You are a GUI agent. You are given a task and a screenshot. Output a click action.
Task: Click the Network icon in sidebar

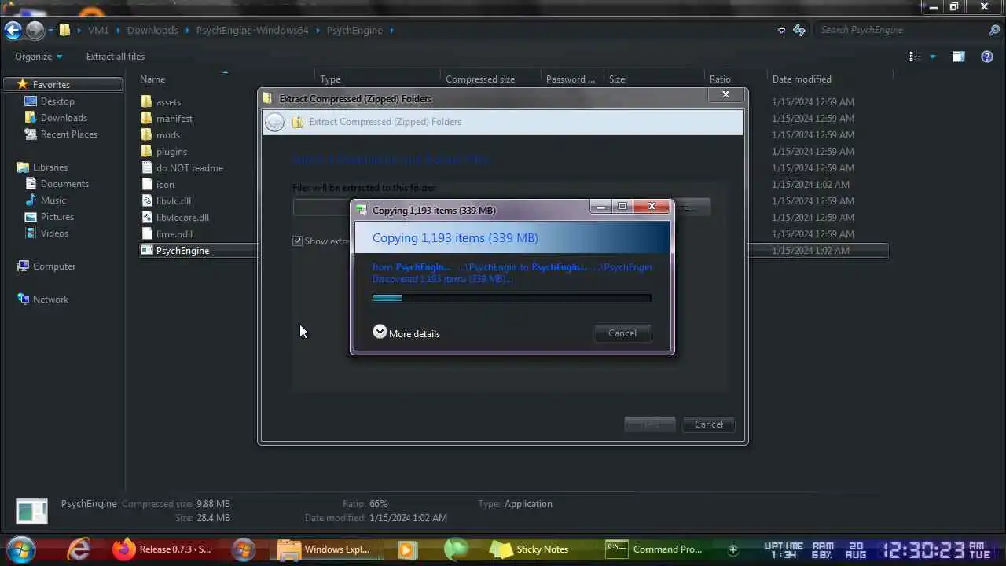pyautogui.click(x=23, y=300)
